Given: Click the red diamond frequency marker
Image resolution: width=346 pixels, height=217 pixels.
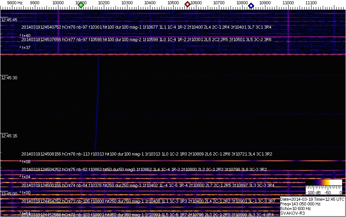Looking at the screenshot, I should point(188,5).
